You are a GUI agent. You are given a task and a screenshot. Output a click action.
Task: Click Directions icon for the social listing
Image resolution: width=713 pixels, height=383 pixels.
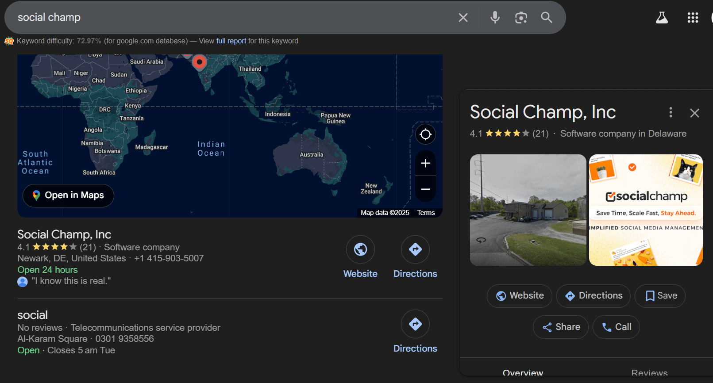click(x=415, y=324)
